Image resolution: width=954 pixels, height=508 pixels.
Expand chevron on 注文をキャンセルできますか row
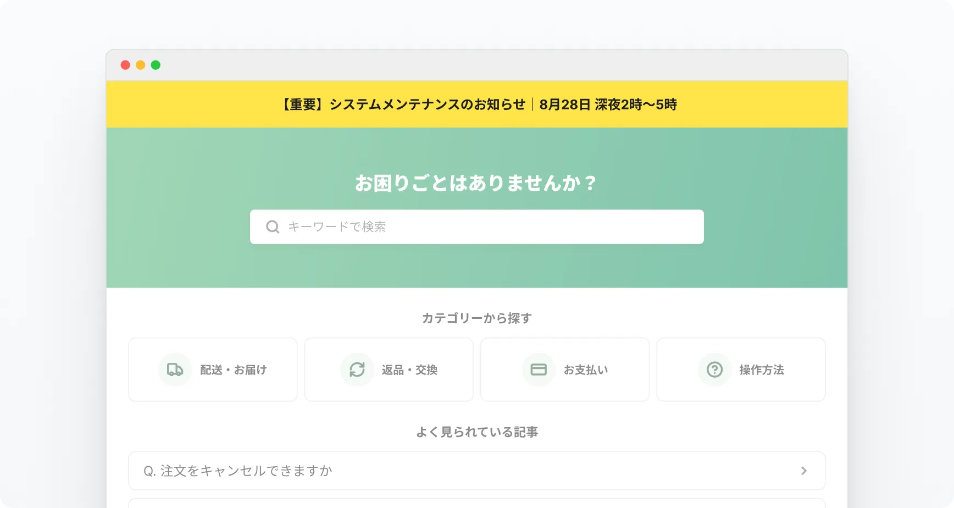[804, 471]
